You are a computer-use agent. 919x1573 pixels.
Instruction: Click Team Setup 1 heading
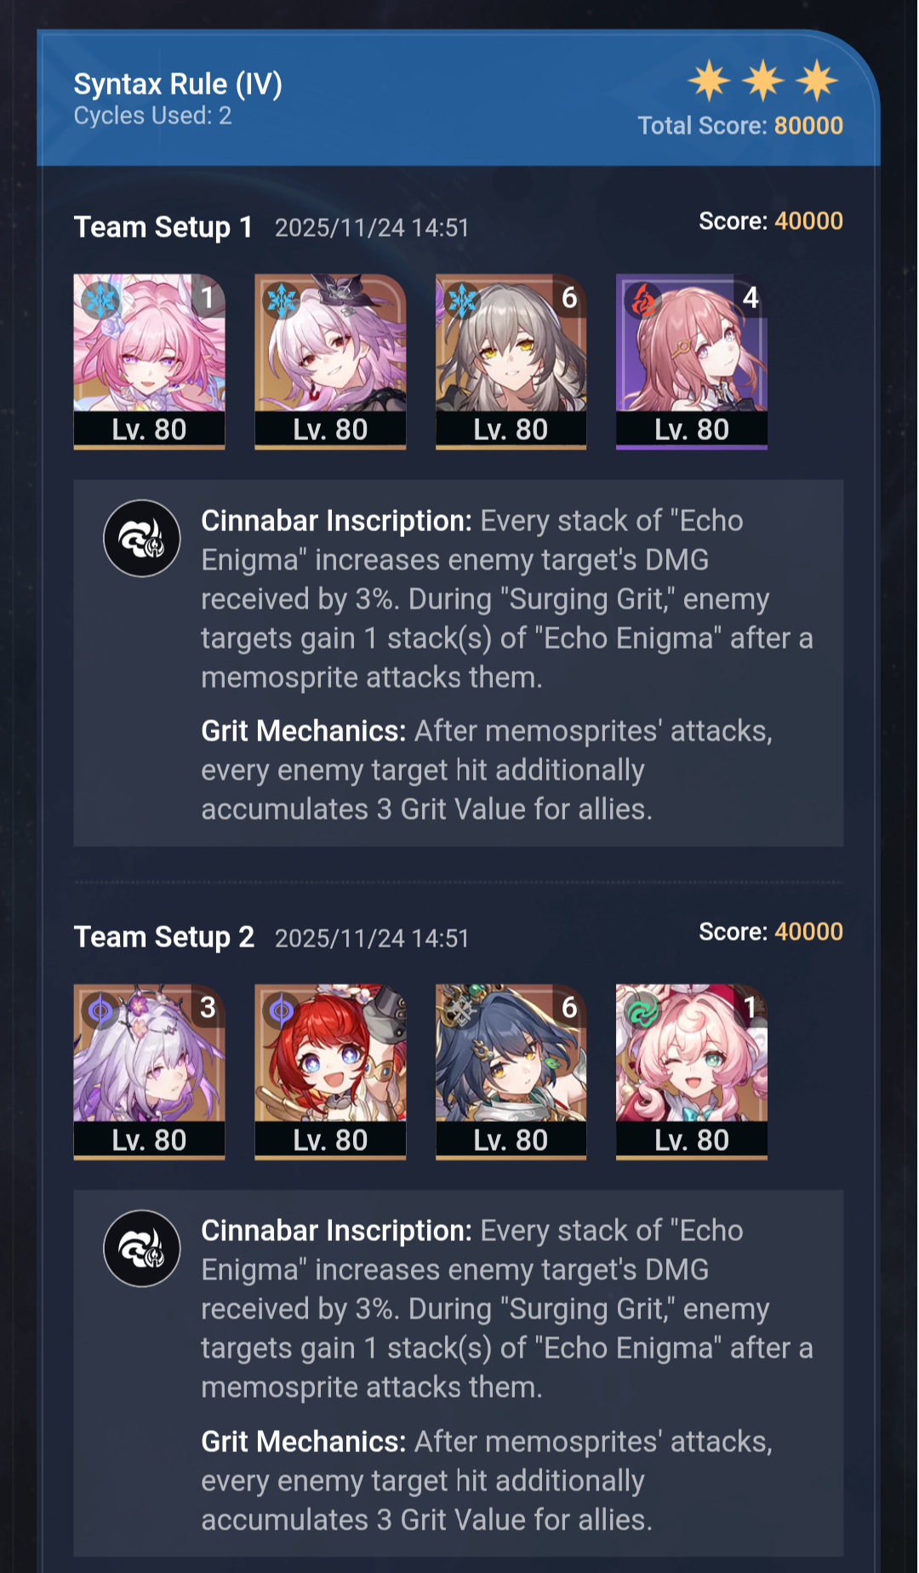coord(163,227)
